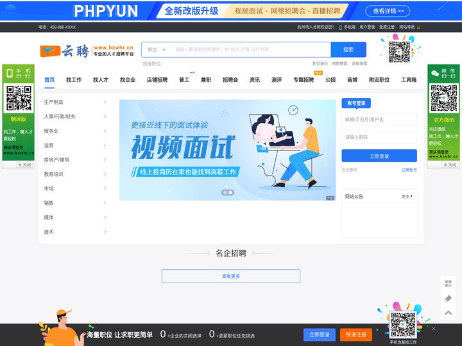This screenshot has width=462, height=346.
Task: Click the floating QR code icon at right
Action: [448, 283]
